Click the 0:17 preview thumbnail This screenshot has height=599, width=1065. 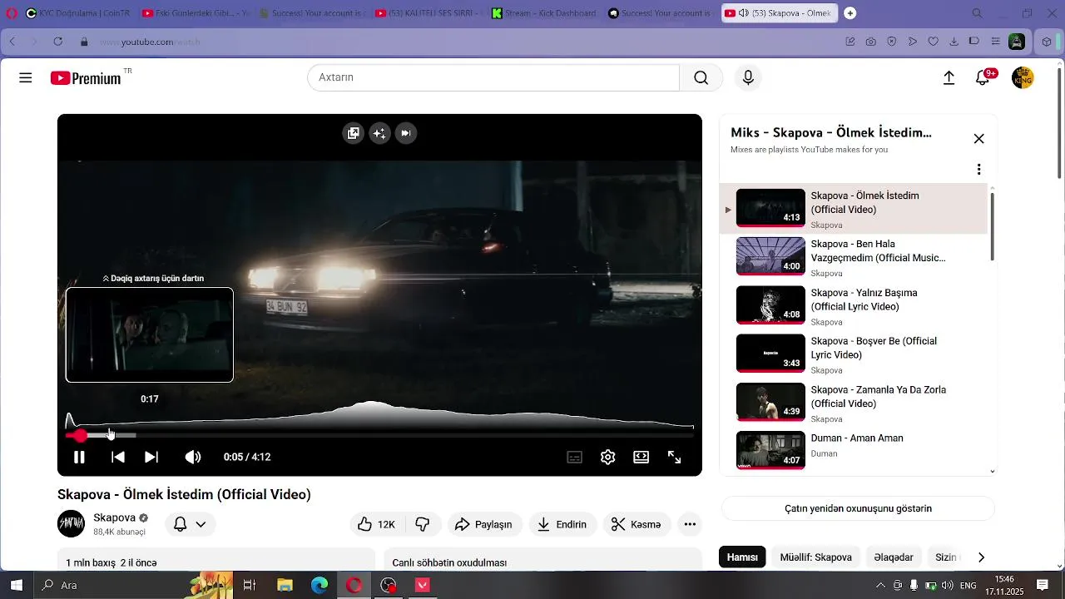tap(150, 334)
